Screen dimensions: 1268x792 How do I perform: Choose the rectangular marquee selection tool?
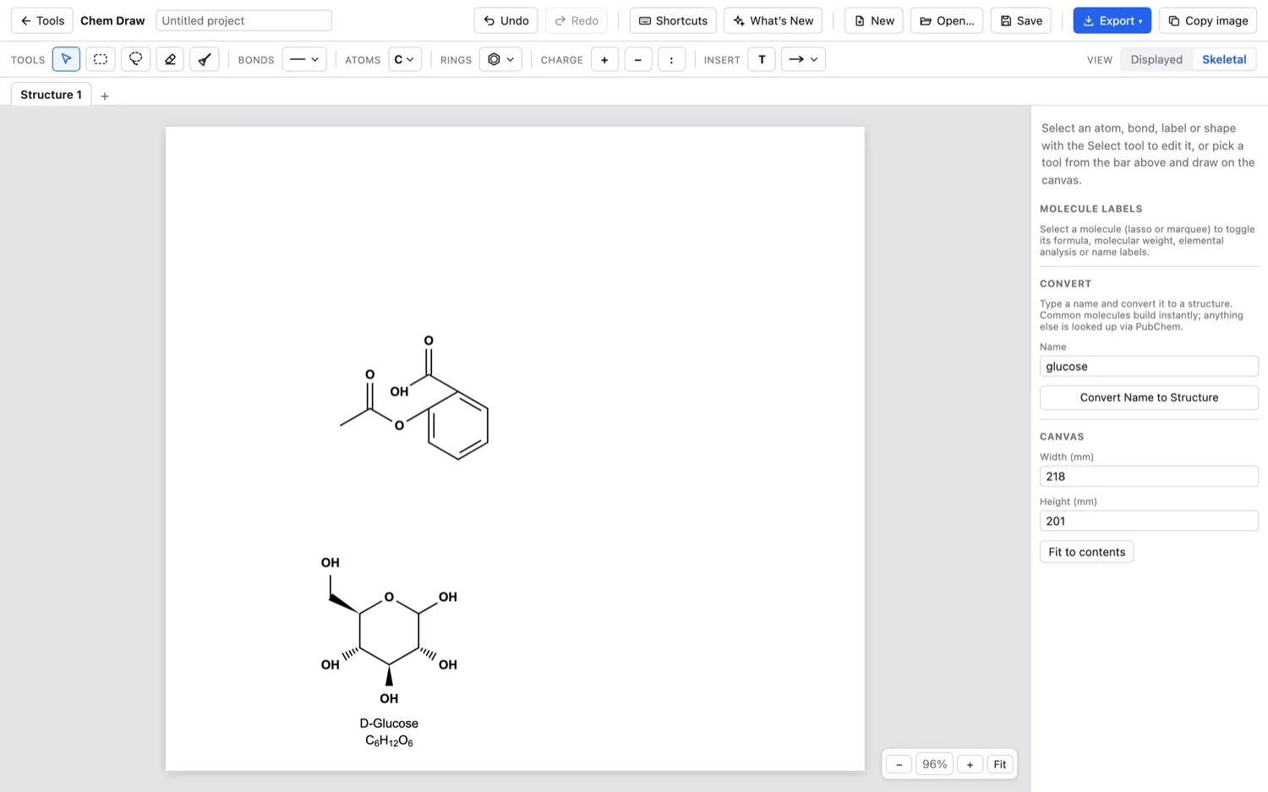click(x=101, y=59)
